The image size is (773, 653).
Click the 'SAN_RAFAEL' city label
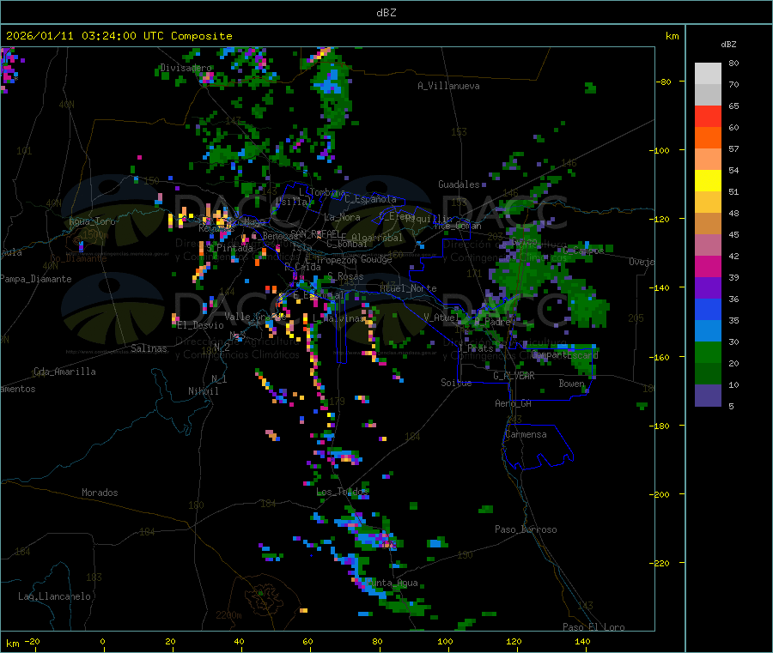315,233
